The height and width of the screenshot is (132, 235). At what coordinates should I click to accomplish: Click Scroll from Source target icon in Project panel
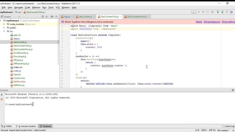coord(43,16)
